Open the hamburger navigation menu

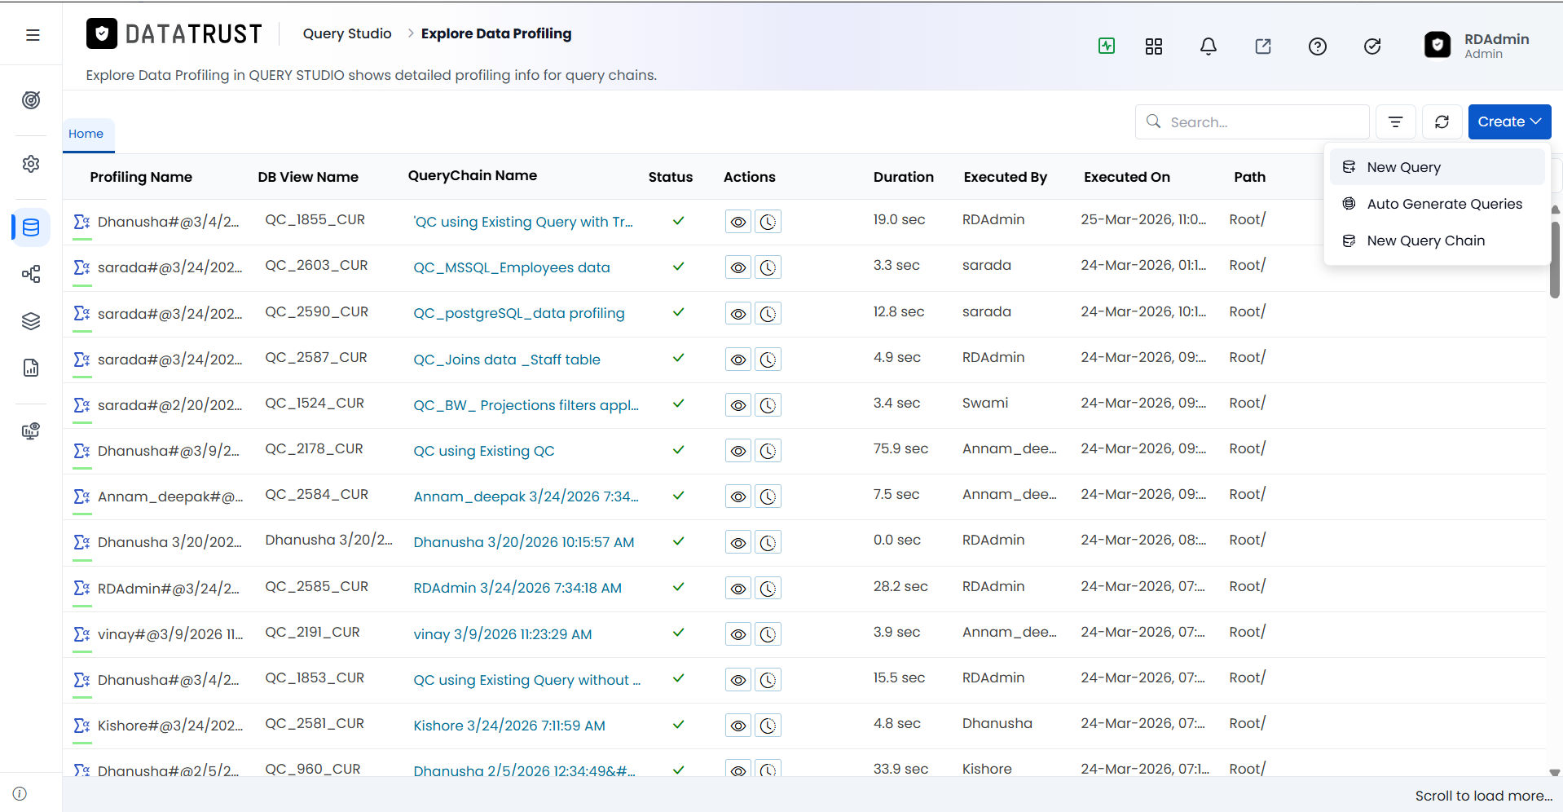coord(33,35)
